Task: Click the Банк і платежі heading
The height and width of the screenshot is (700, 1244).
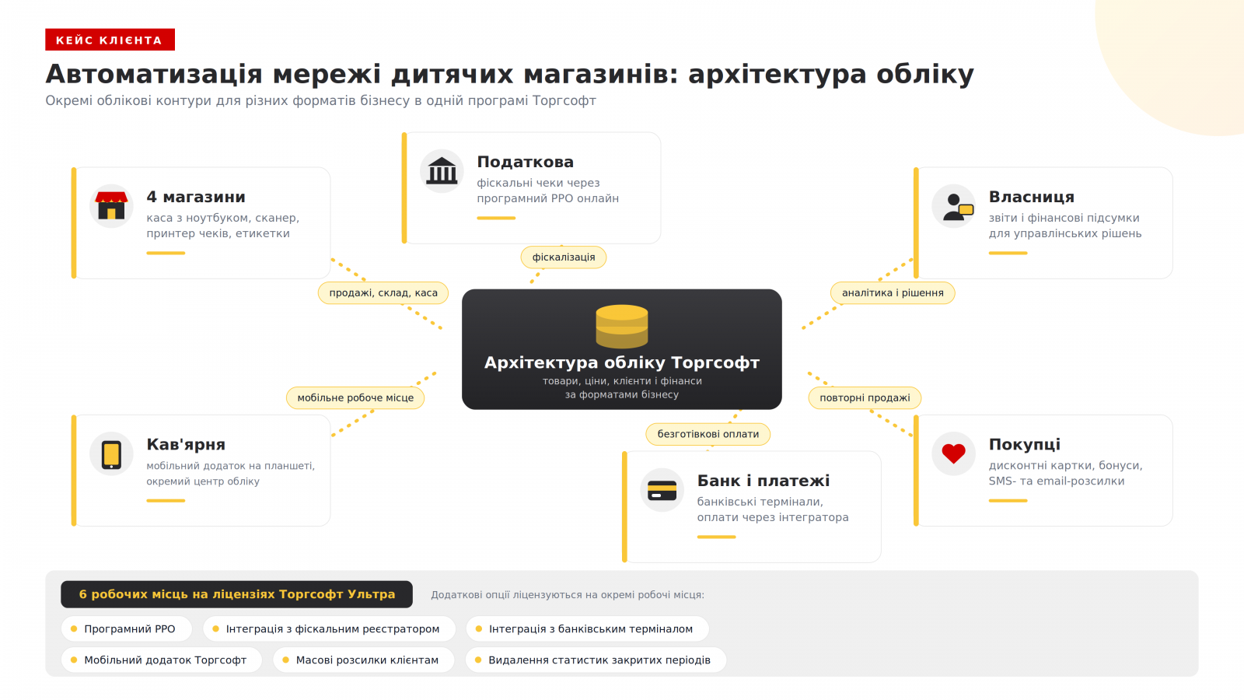Action: (x=764, y=481)
